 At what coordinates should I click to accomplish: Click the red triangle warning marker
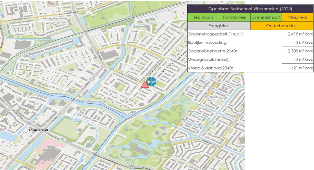(144, 85)
